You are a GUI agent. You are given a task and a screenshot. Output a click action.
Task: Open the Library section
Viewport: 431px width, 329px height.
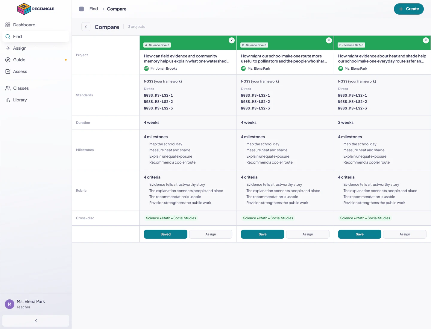coord(36,100)
